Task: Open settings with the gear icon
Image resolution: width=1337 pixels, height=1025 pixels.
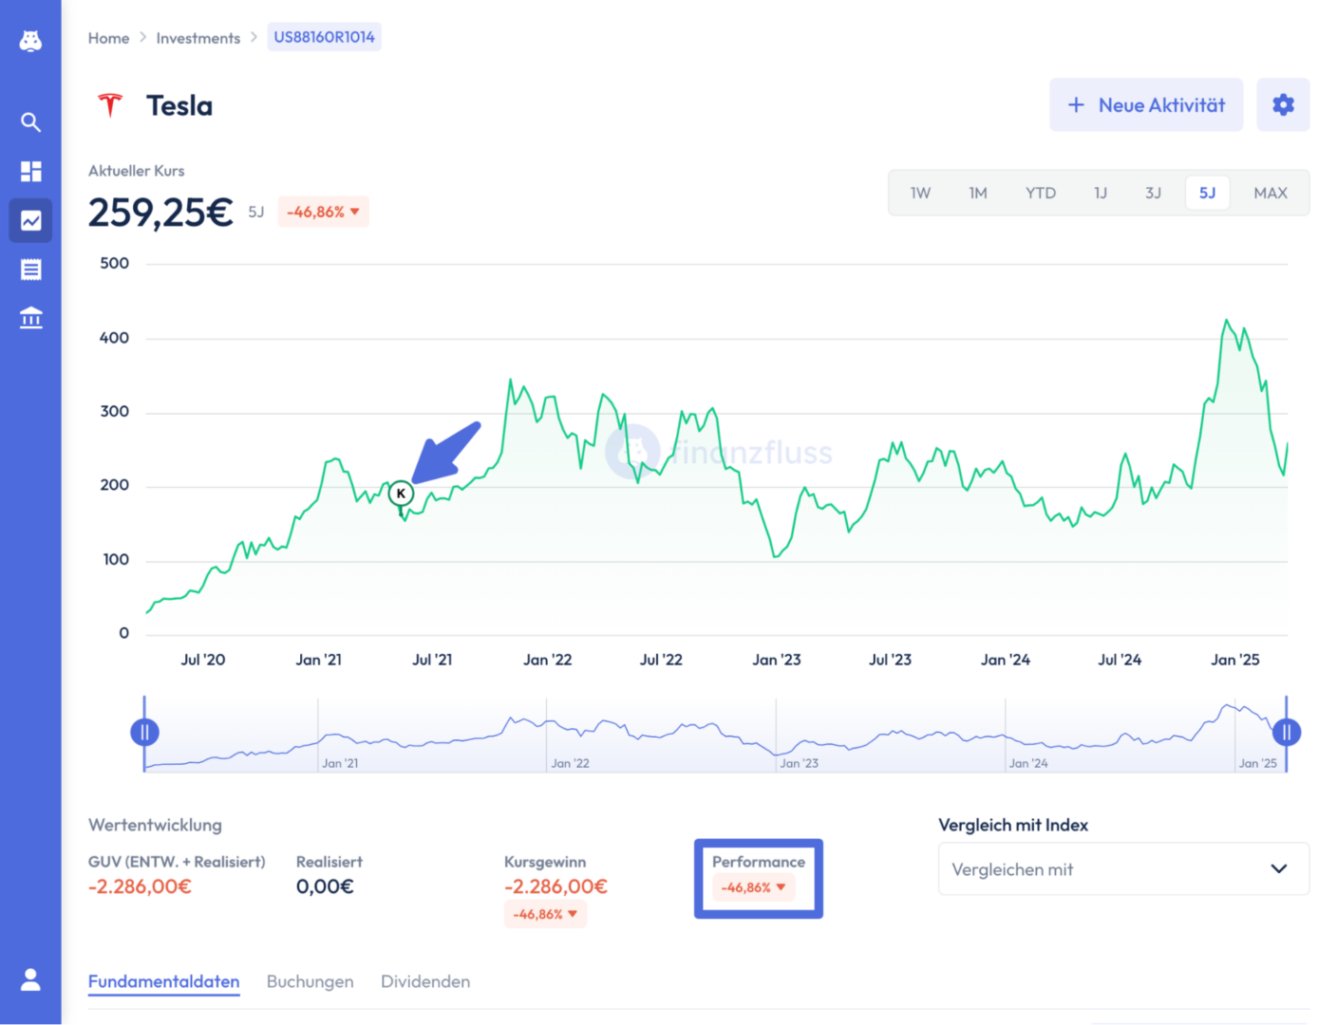Action: point(1283,105)
